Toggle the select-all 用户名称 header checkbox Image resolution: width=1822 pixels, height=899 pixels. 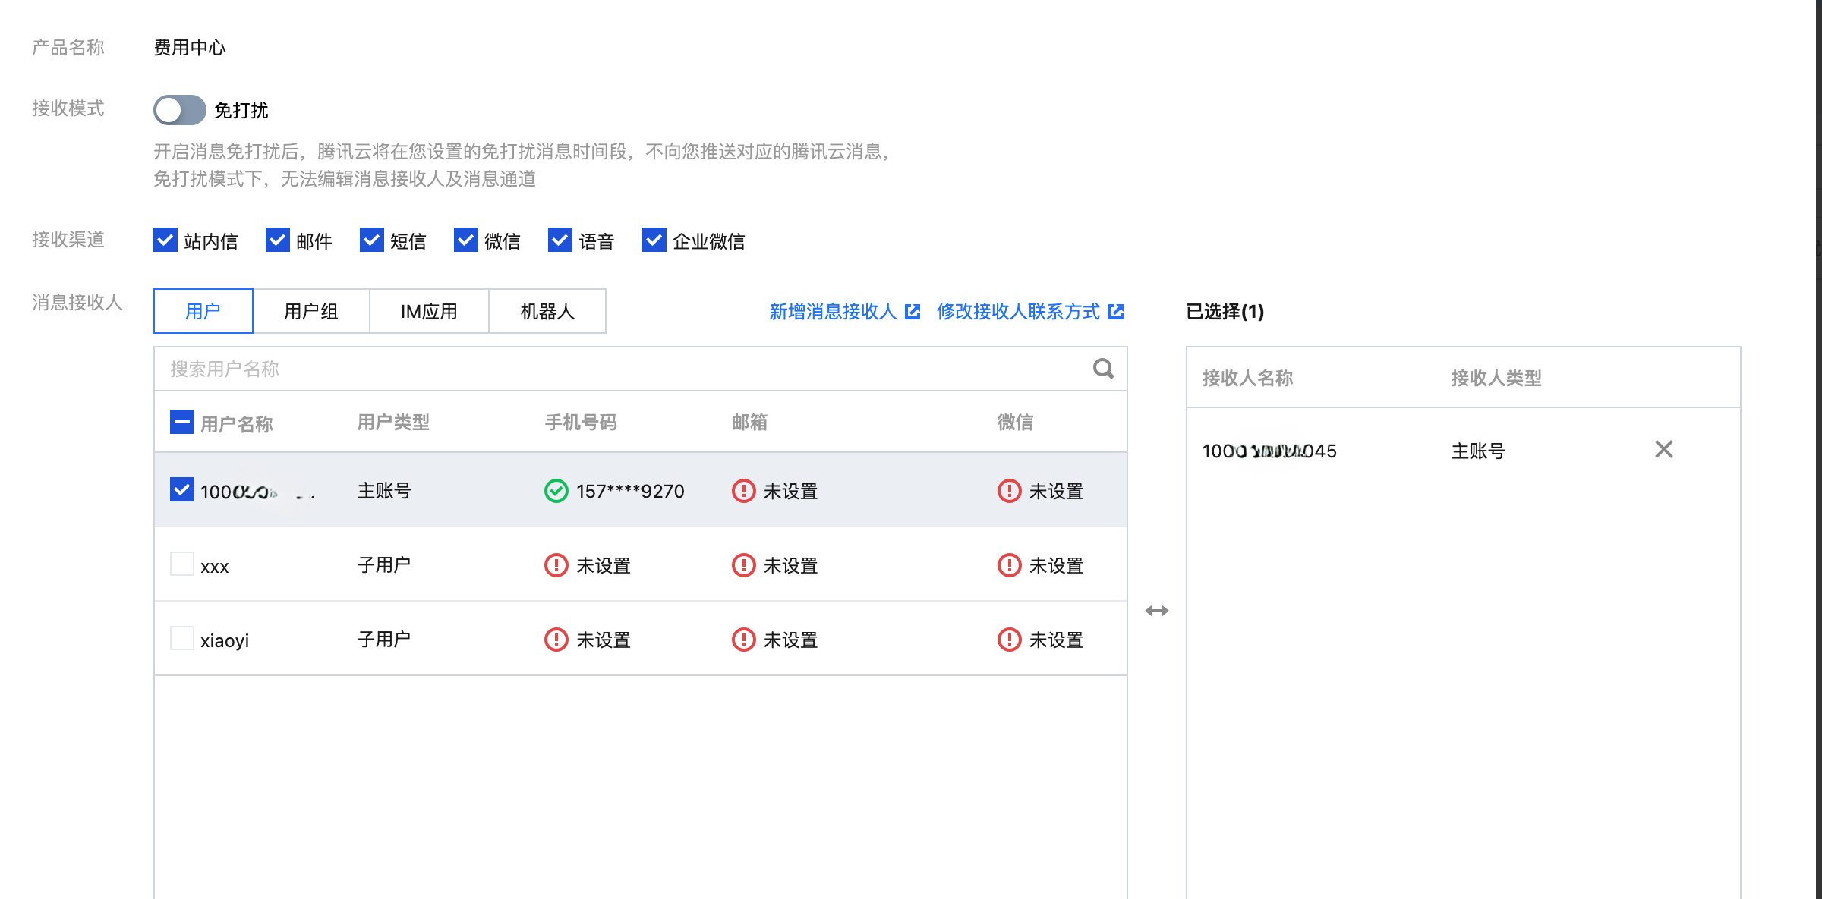click(181, 423)
